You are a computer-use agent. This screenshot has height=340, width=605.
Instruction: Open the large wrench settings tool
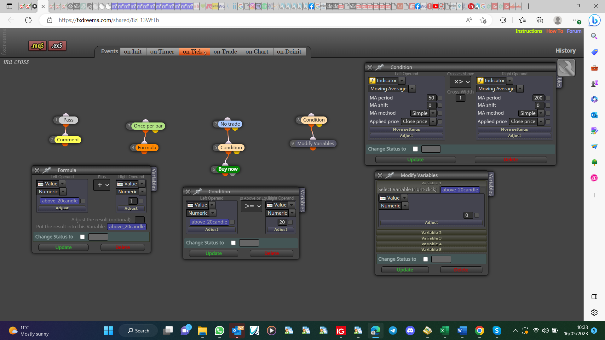point(566,68)
